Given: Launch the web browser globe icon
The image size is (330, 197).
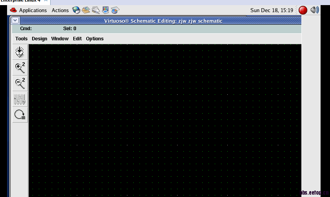Looking at the screenshot, I should (76, 10).
